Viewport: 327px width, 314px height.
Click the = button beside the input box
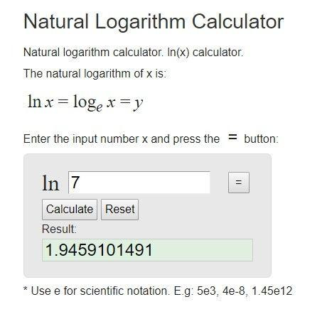(239, 183)
